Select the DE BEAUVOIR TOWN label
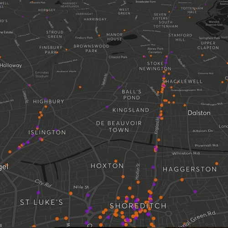Viewport: 228px width, 228px height. 119,126
